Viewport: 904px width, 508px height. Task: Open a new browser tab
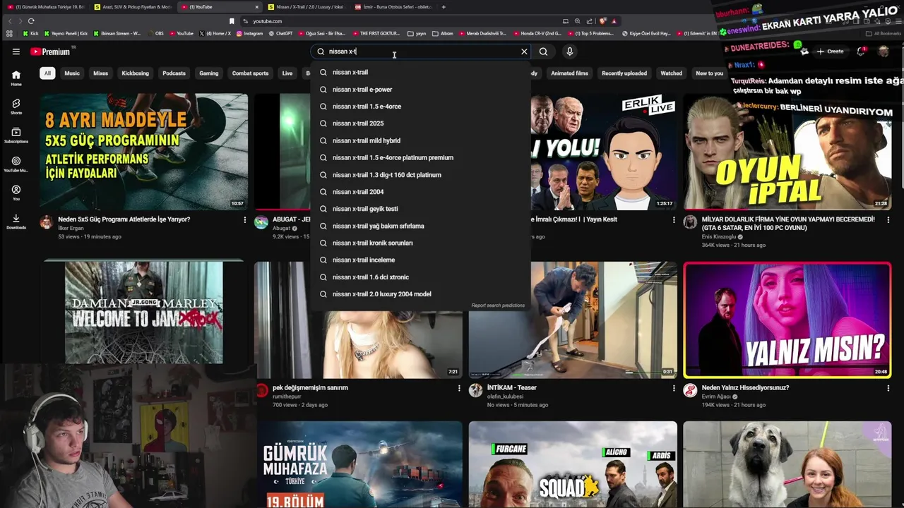(x=444, y=7)
